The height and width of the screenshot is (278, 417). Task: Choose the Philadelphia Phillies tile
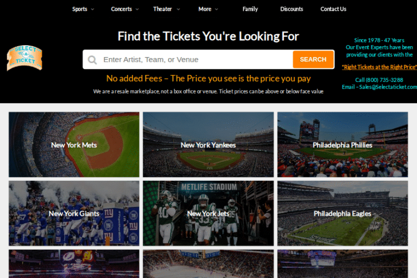click(x=343, y=145)
